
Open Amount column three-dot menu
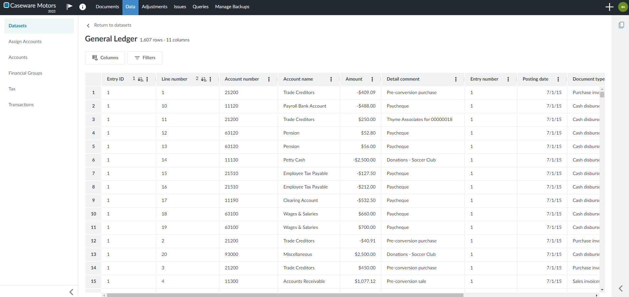click(372, 79)
